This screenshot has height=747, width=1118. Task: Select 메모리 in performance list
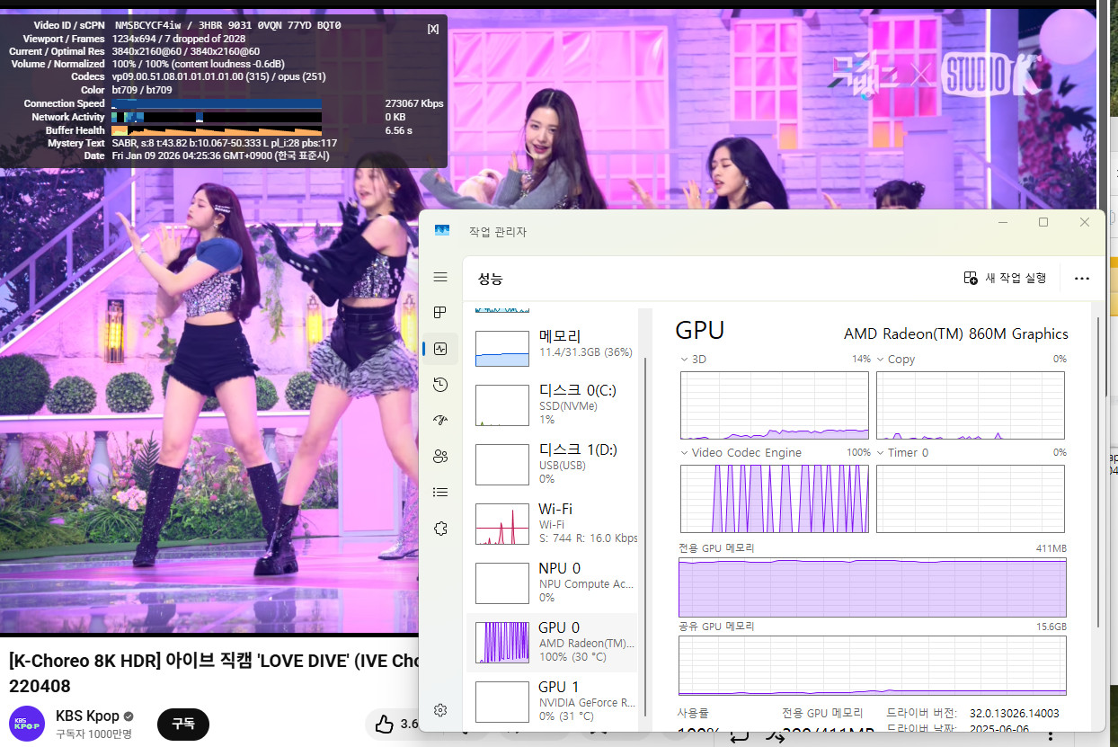(x=552, y=344)
